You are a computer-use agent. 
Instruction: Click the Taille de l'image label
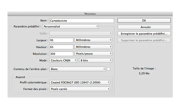point(144,68)
